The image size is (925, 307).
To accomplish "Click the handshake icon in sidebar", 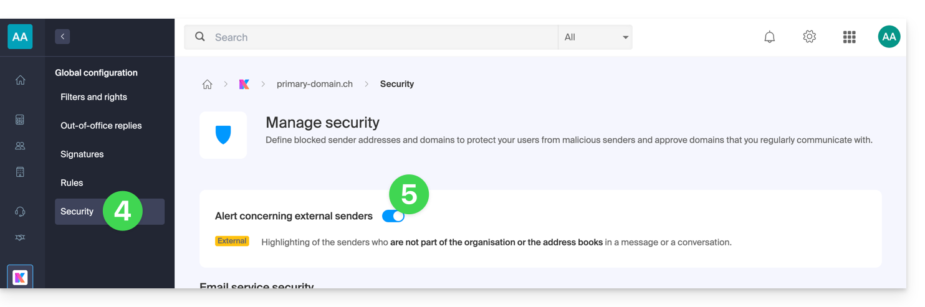I will point(20,238).
